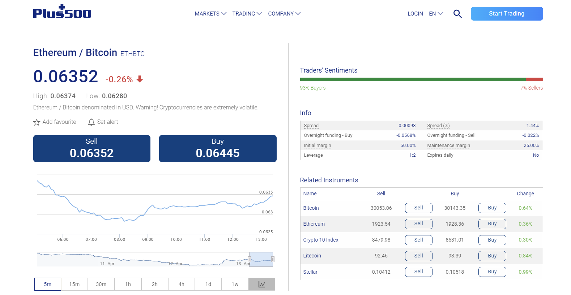The image size is (571, 295).
Task: Open the chart type icon button
Action: [x=262, y=284]
